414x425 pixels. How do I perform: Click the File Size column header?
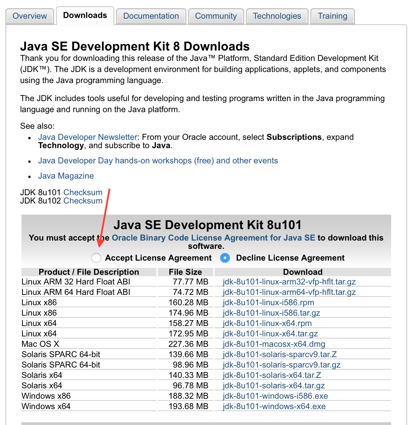click(185, 272)
